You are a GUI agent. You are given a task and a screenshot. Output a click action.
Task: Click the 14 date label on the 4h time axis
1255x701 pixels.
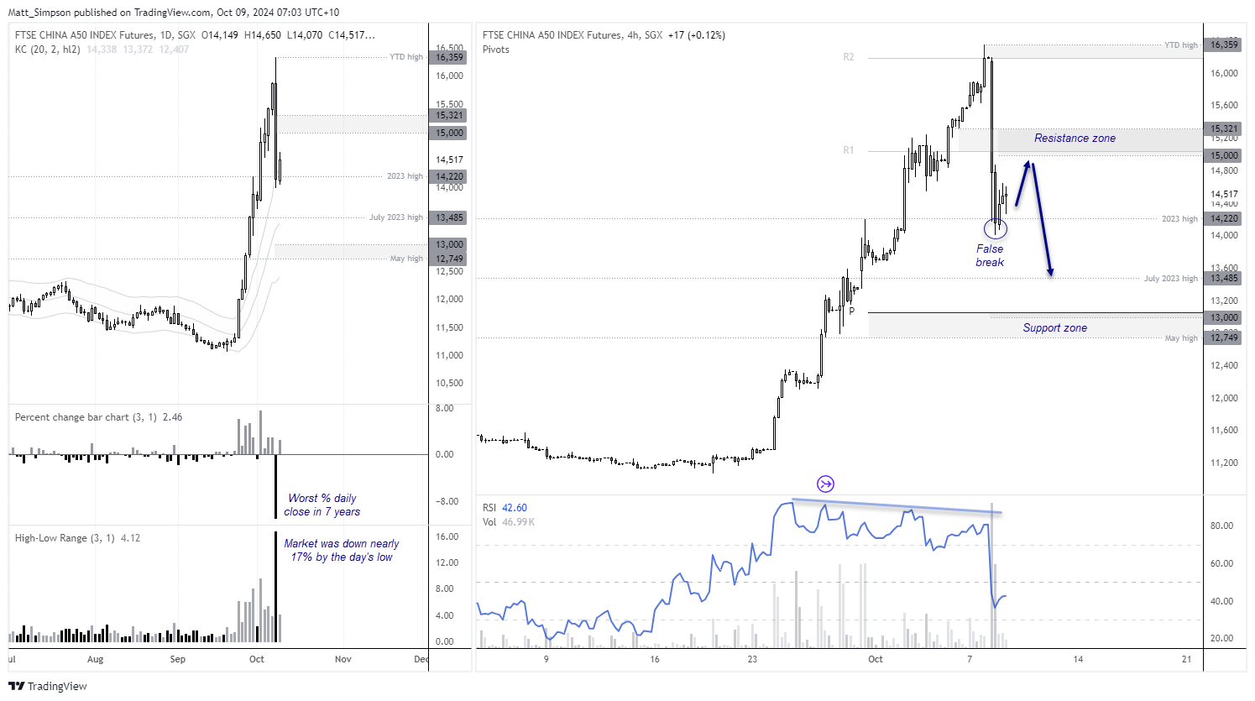(x=1078, y=659)
